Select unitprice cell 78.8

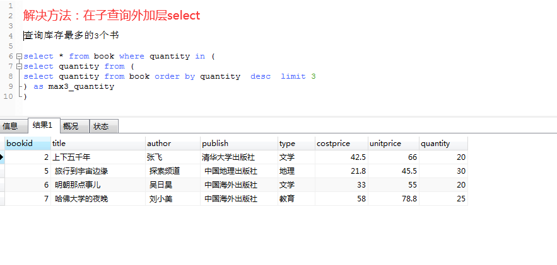(x=394, y=199)
